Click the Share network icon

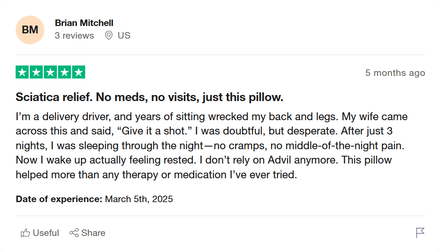pos(74,233)
